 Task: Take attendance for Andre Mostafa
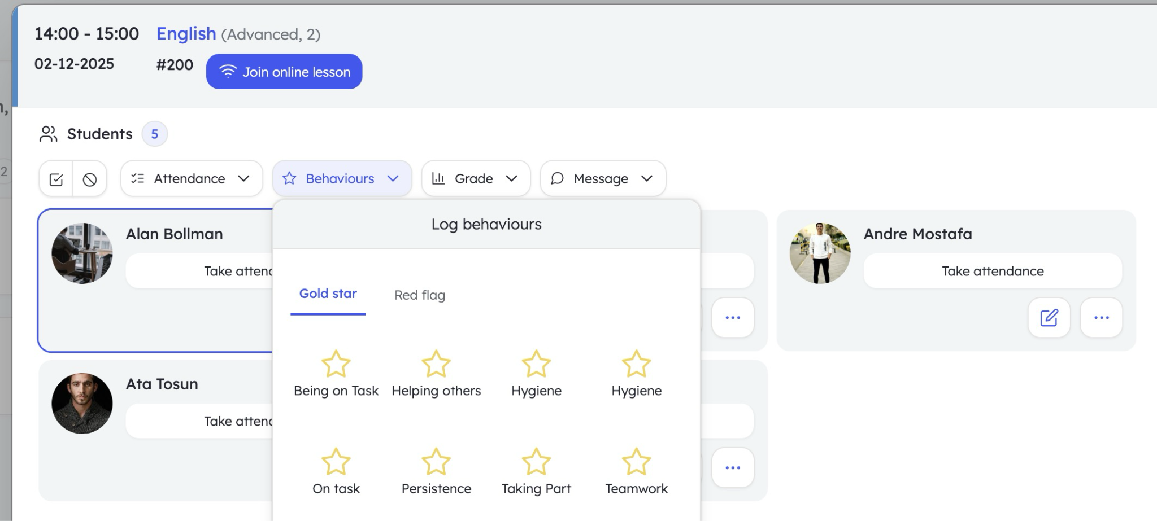(x=992, y=271)
